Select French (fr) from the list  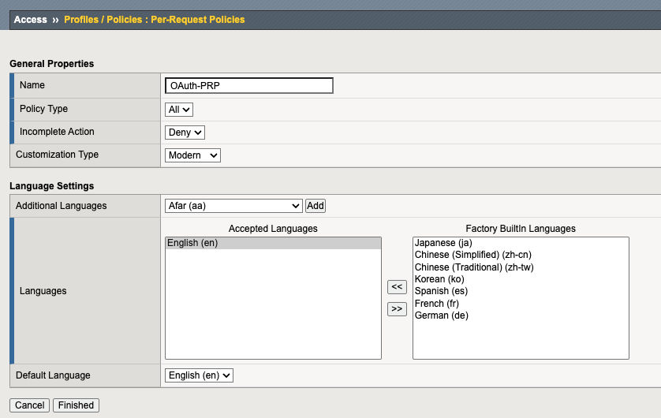(x=436, y=304)
